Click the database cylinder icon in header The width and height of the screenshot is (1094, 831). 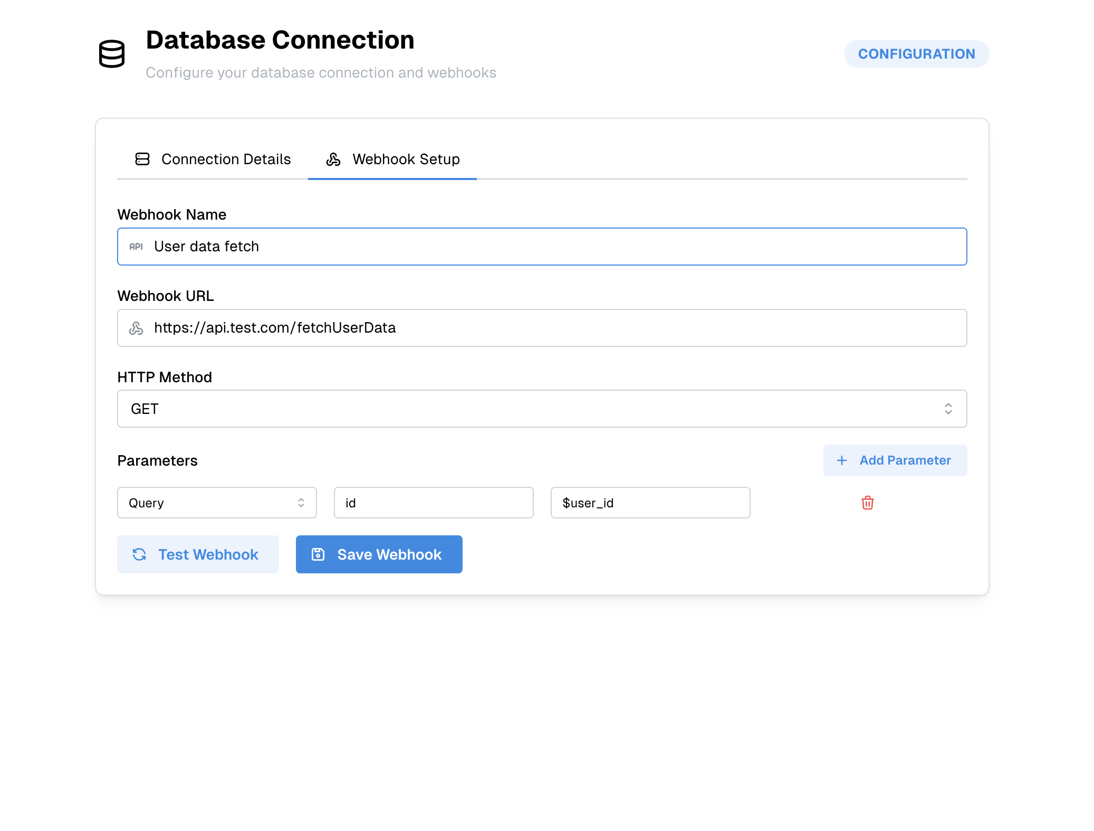pos(112,54)
